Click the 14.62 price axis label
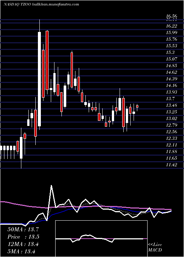The height and width of the screenshot is (257, 184). (x=171, y=72)
